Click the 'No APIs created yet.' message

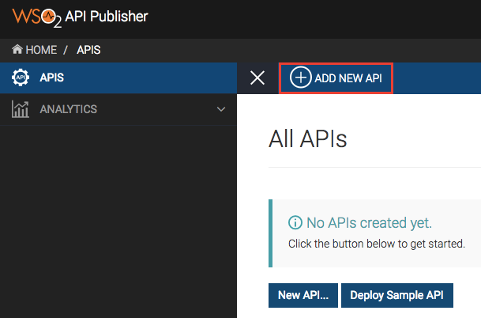(x=369, y=223)
